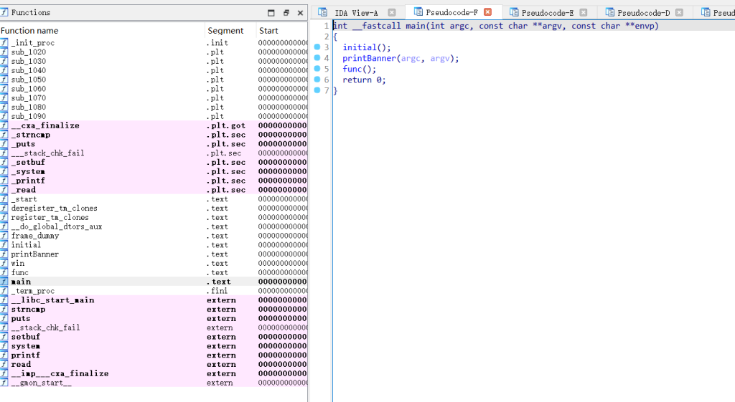This screenshot has width=735, height=402.
Task: Click the function icon beside _setbuf
Action: click(4, 163)
